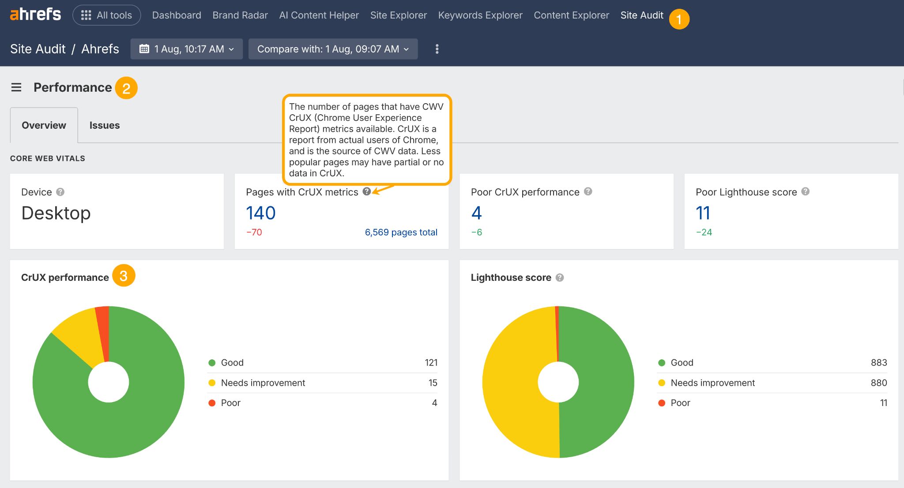This screenshot has width=904, height=488.
Task: Switch to the Issues tab
Action: [105, 125]
